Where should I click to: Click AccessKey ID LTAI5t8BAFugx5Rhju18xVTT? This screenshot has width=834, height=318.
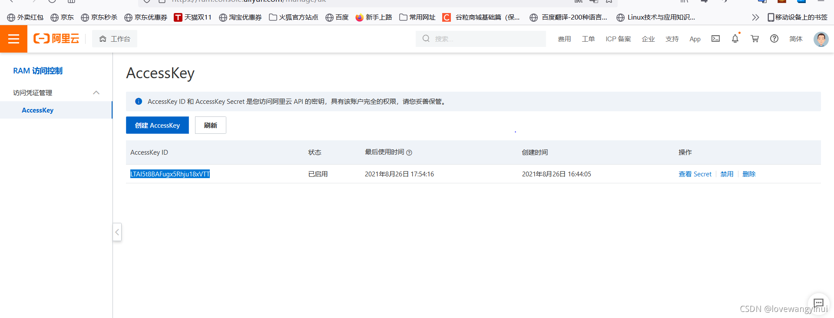point(170,174)
